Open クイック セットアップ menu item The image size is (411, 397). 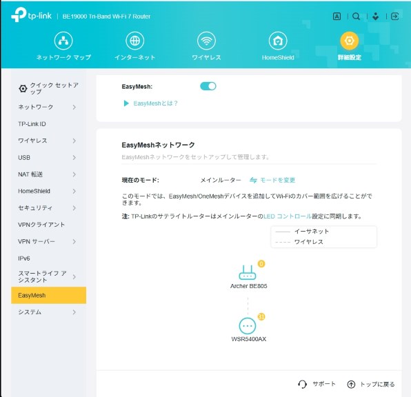[x=48, y=89]
